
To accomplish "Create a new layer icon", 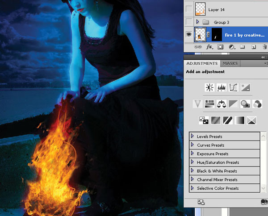I will point(253,47).
